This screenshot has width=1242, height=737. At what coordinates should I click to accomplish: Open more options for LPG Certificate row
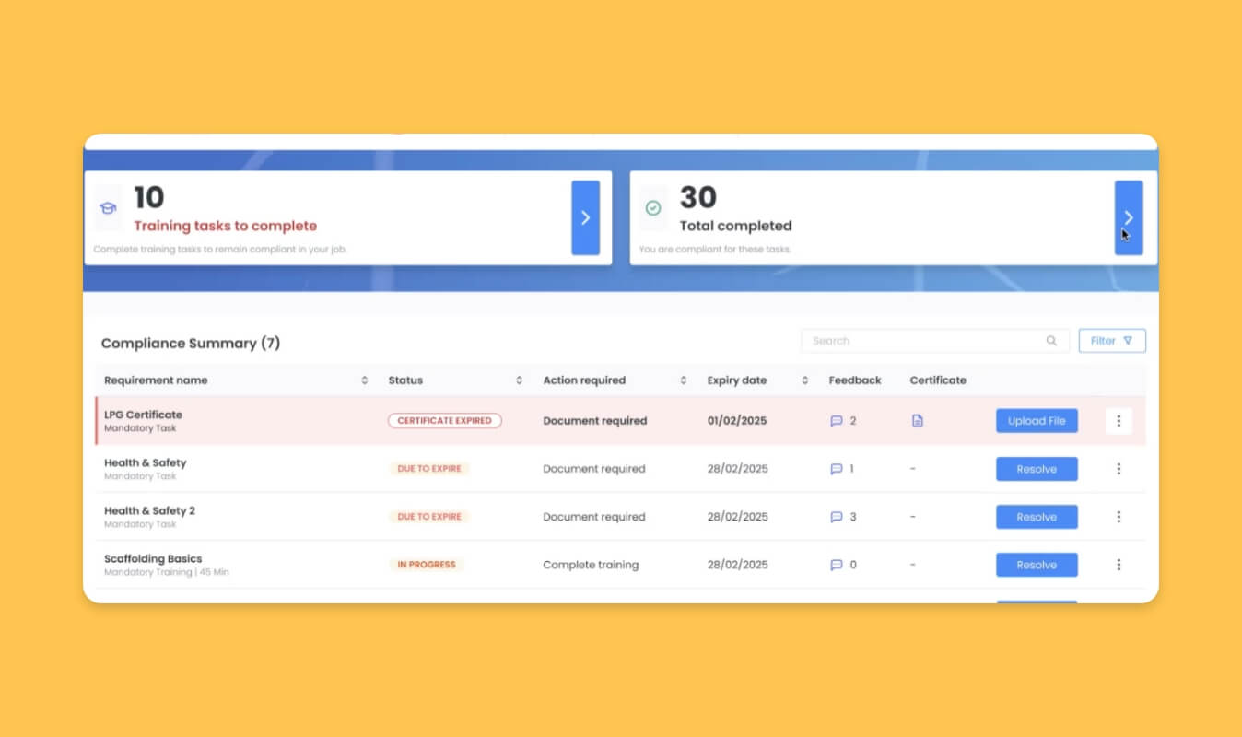[x=1119, y=421]
